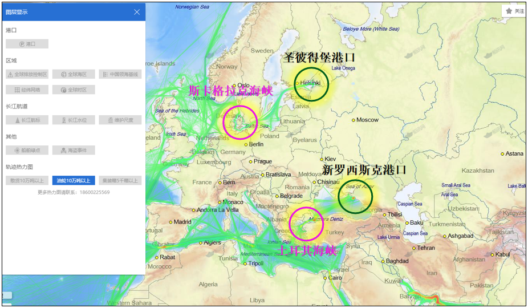Toggle the 全球海区 layer button

coord(74,74)
